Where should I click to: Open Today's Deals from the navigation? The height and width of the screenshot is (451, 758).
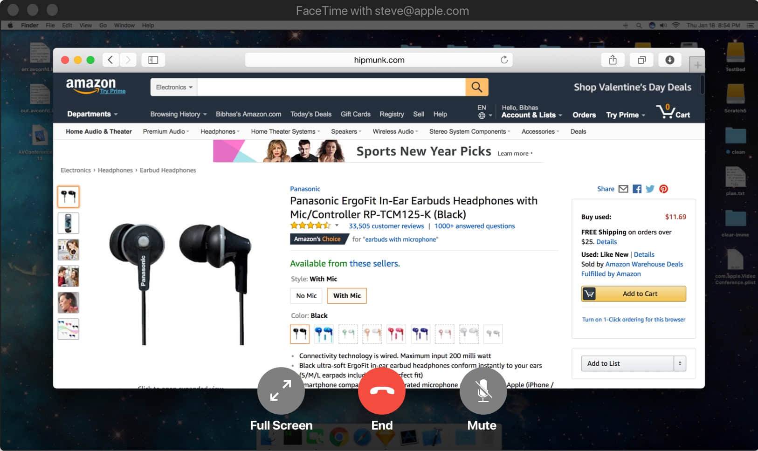pos(311,114)
